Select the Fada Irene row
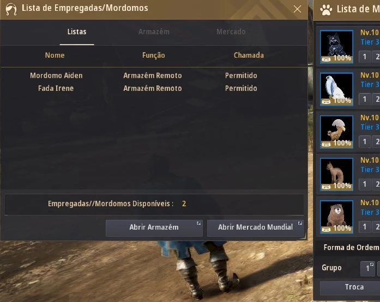Image resolution: width=380 pixels, height=302 pixels. [154, 88]
